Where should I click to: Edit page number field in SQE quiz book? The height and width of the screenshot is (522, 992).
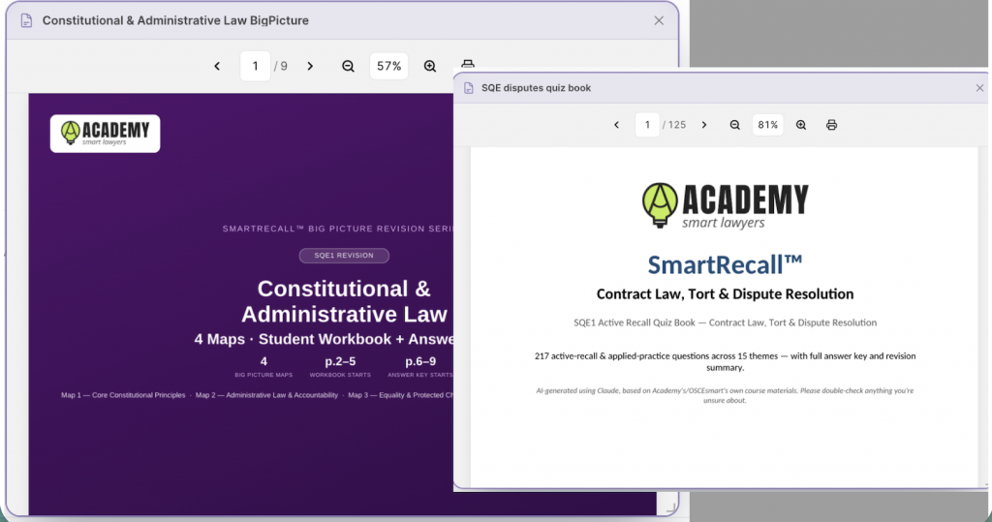(647, 125)
